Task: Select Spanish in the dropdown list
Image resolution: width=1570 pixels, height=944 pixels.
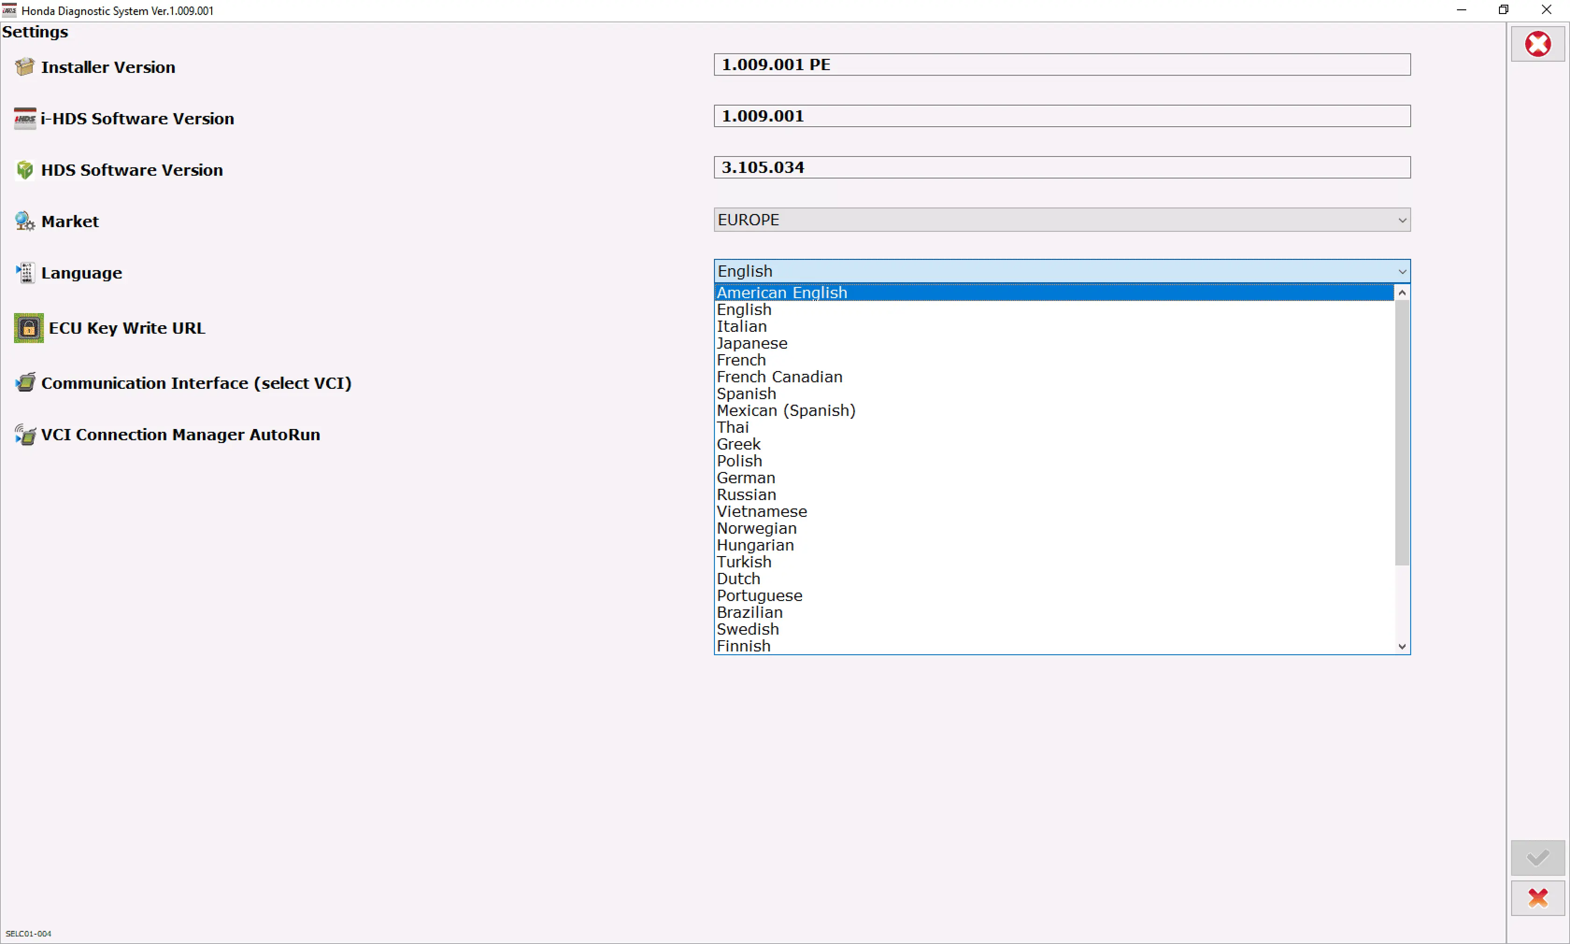Action: (1054, 394)
